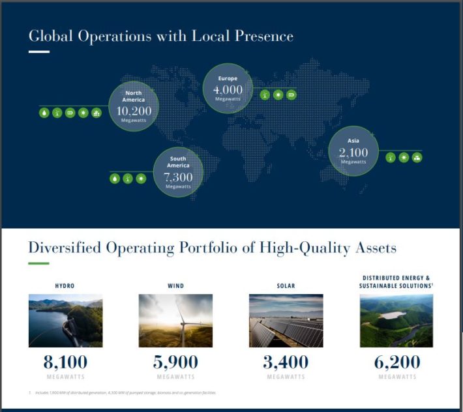The height and width of the screenshot is (412, 463).
Task: Select the South America 7,300 Megawatts circle
Action: pyautogui.click(x=178, y=172)
